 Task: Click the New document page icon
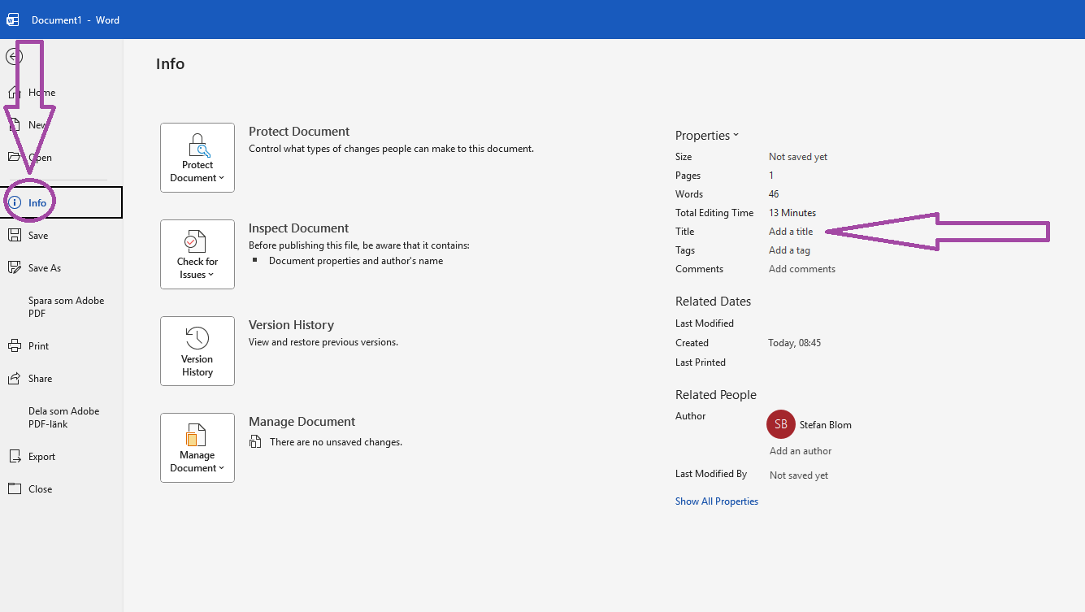(14, 124)
